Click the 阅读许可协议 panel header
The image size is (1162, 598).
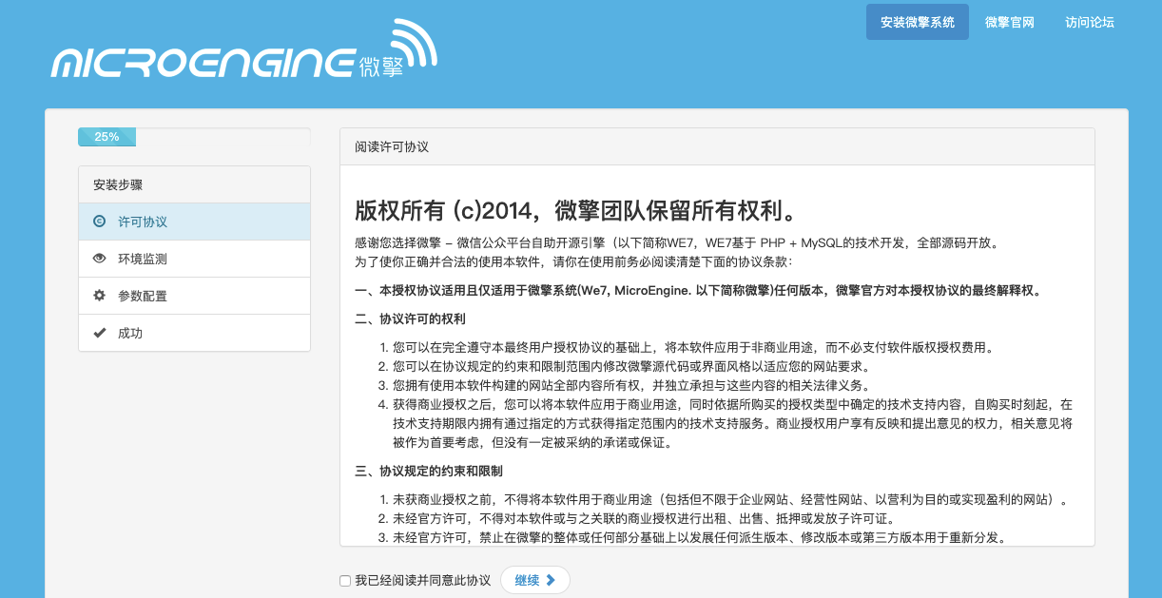coord(717,146)
